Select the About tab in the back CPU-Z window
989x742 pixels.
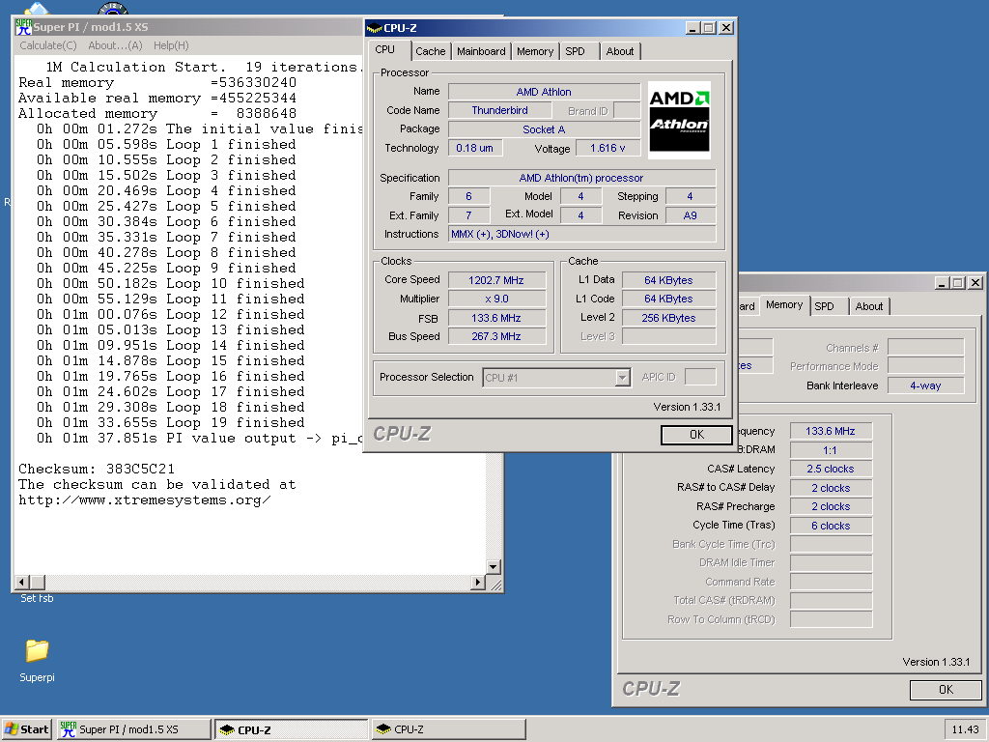869,306
